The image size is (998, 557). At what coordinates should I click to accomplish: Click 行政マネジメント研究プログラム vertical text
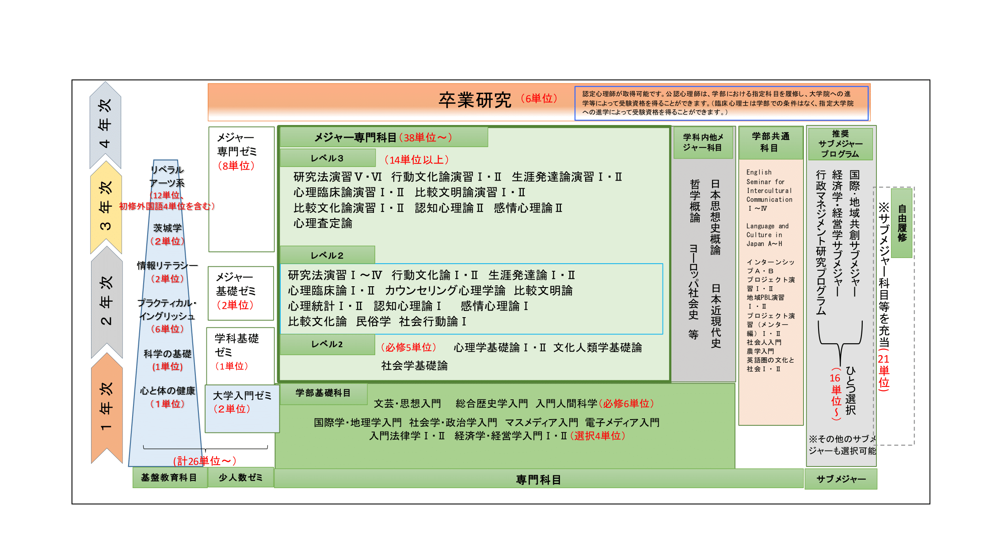click(821, 243)
